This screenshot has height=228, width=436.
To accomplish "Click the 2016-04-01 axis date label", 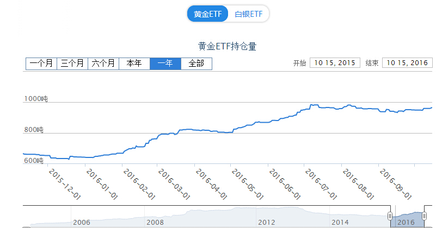I will 211,185.
